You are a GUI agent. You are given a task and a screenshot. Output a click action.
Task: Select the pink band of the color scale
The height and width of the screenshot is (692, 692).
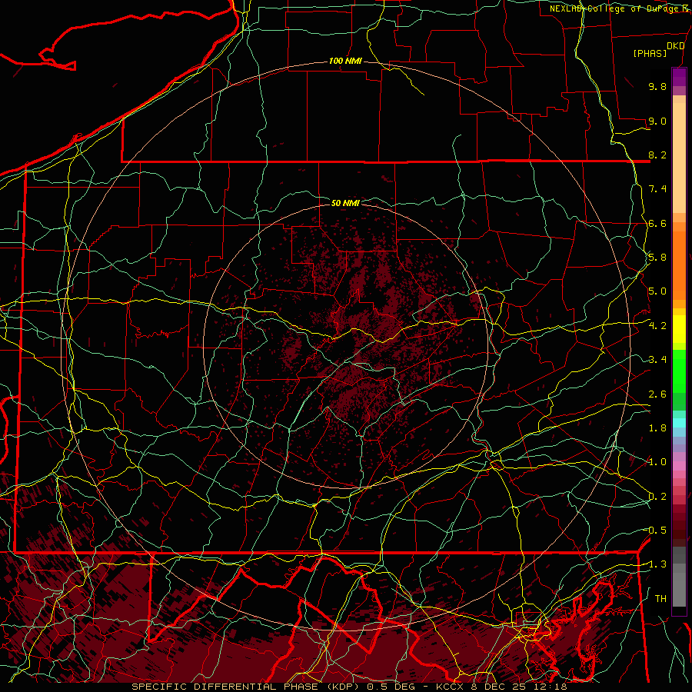679,466
